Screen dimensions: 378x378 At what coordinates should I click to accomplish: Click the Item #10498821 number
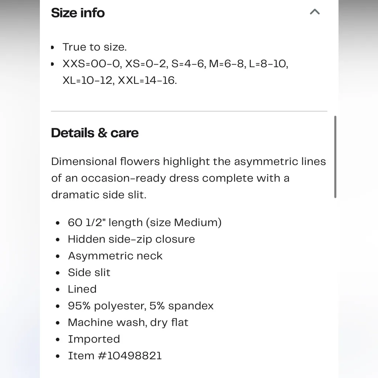[x=115, y=355]
